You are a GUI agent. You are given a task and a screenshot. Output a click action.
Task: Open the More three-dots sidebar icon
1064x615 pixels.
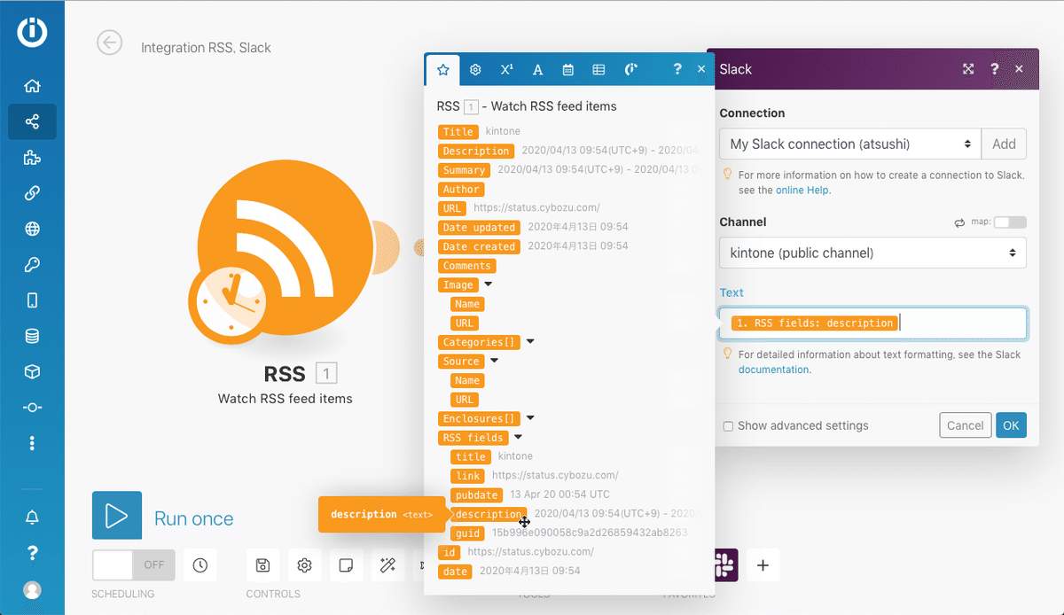(x=32, y=443)
